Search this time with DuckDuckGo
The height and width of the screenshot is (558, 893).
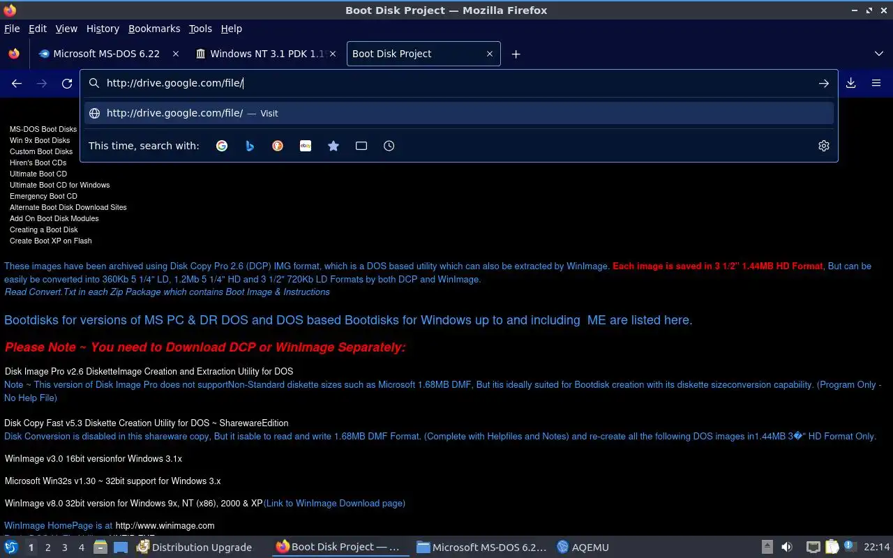pos(278,146)
